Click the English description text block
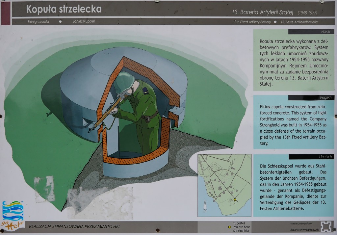 click(293, 125)
